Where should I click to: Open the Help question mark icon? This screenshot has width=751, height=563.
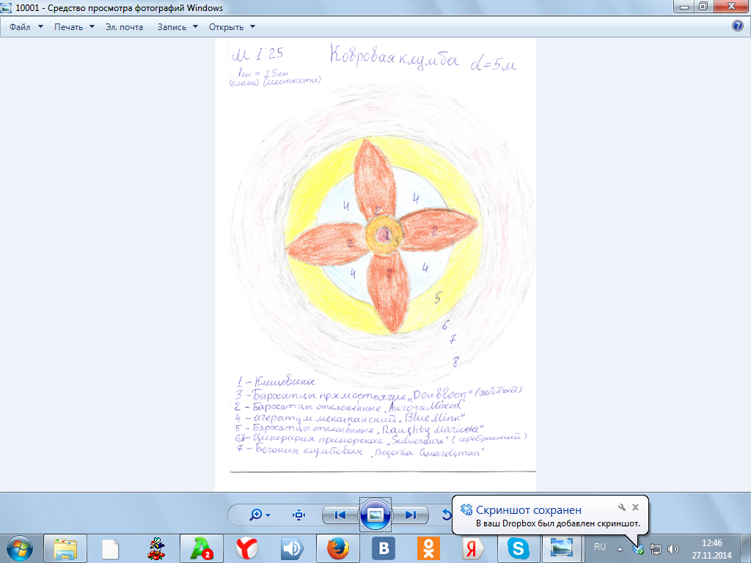(738, 26)
